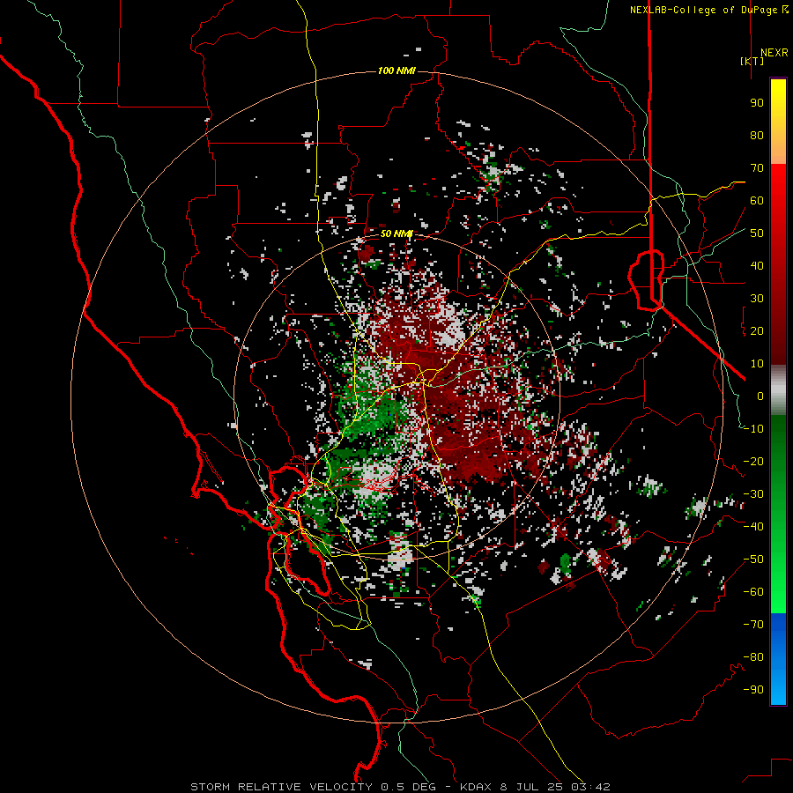
Task: Click the -20 value on the velocity scale
Action: pos(753,462)
